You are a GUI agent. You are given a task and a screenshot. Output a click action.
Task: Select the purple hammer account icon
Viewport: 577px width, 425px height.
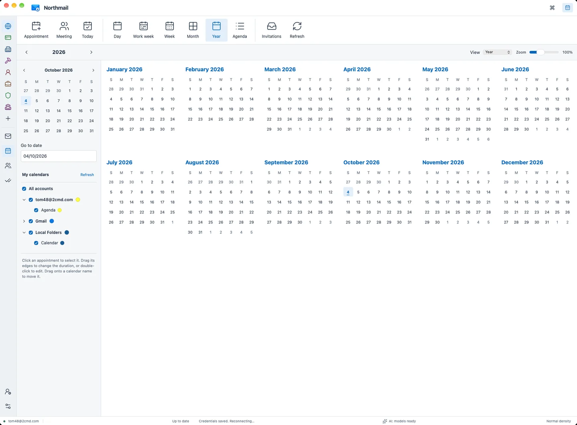(8, 61)
